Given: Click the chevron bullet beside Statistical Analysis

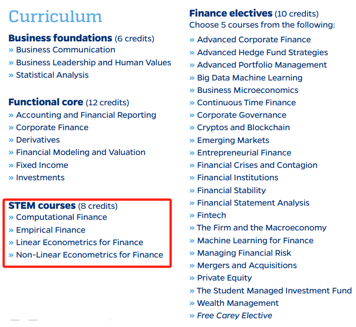Looking at the screenshot, I should click(11, 75).
